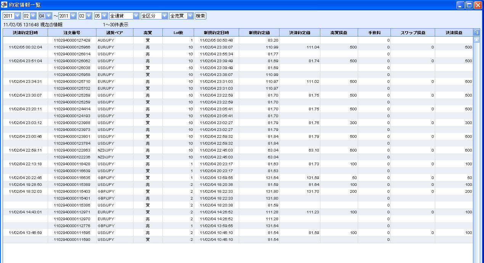Select order number 1102940000115389
Image resolution: width=484 pixels, height=263 pixels.
[x=72, y=184]
